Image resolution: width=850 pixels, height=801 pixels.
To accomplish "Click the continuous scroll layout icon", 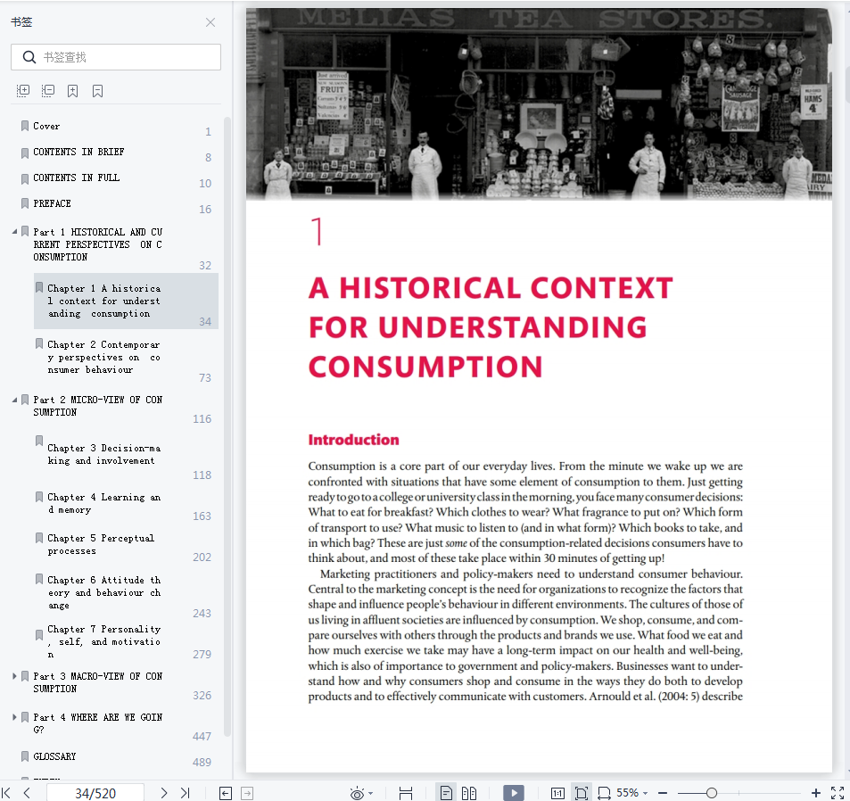I will tap(406, 793).
